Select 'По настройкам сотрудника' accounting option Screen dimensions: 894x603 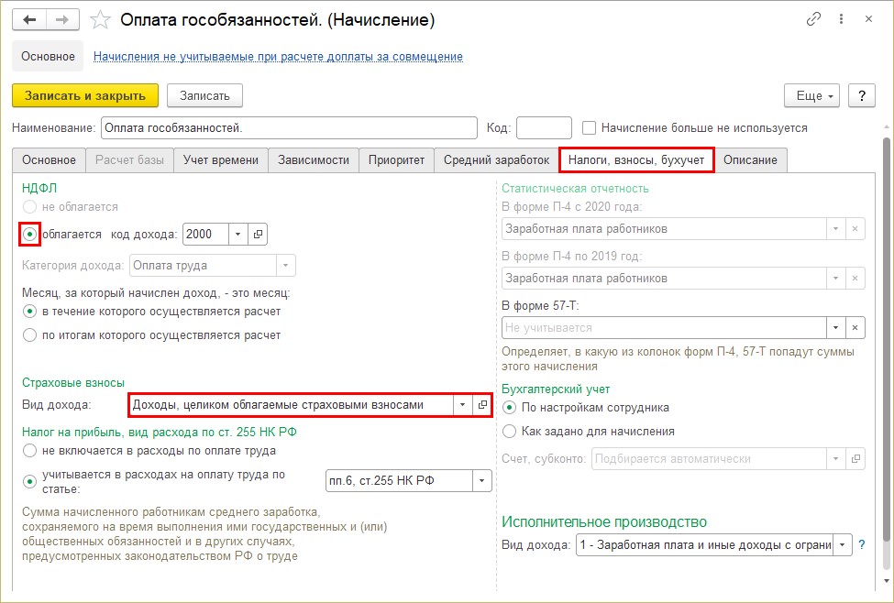509,408
